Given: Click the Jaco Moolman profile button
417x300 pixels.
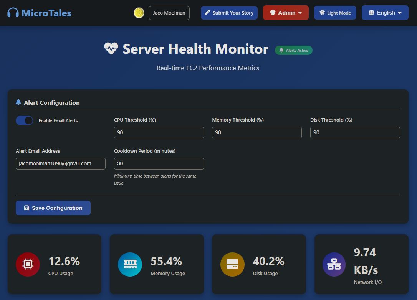Looking at the screenshot, I should tap(169, 13).
